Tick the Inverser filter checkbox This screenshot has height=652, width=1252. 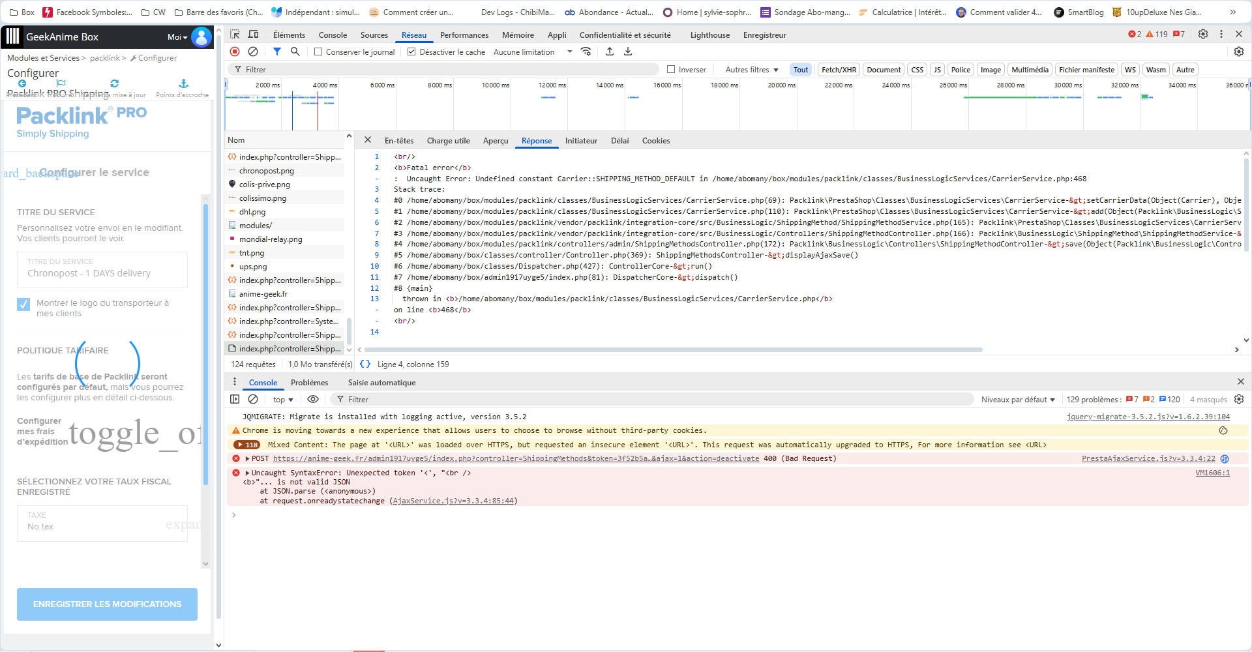671,69
